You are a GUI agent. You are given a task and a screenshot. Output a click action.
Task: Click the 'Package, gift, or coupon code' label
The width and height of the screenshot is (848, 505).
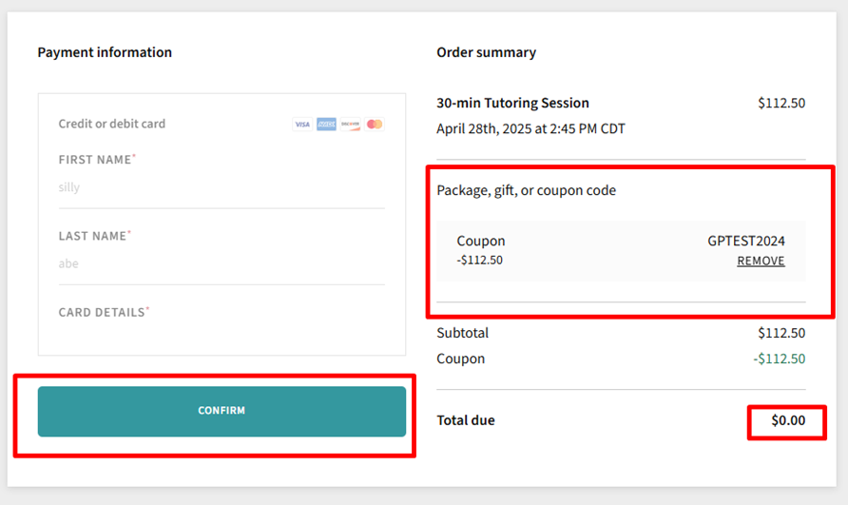[x=526, y=190]
